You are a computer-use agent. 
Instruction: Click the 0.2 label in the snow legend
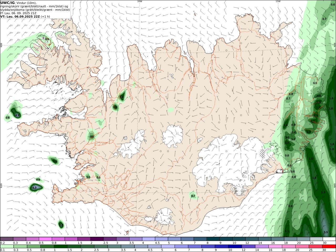[x=2, y=243]
